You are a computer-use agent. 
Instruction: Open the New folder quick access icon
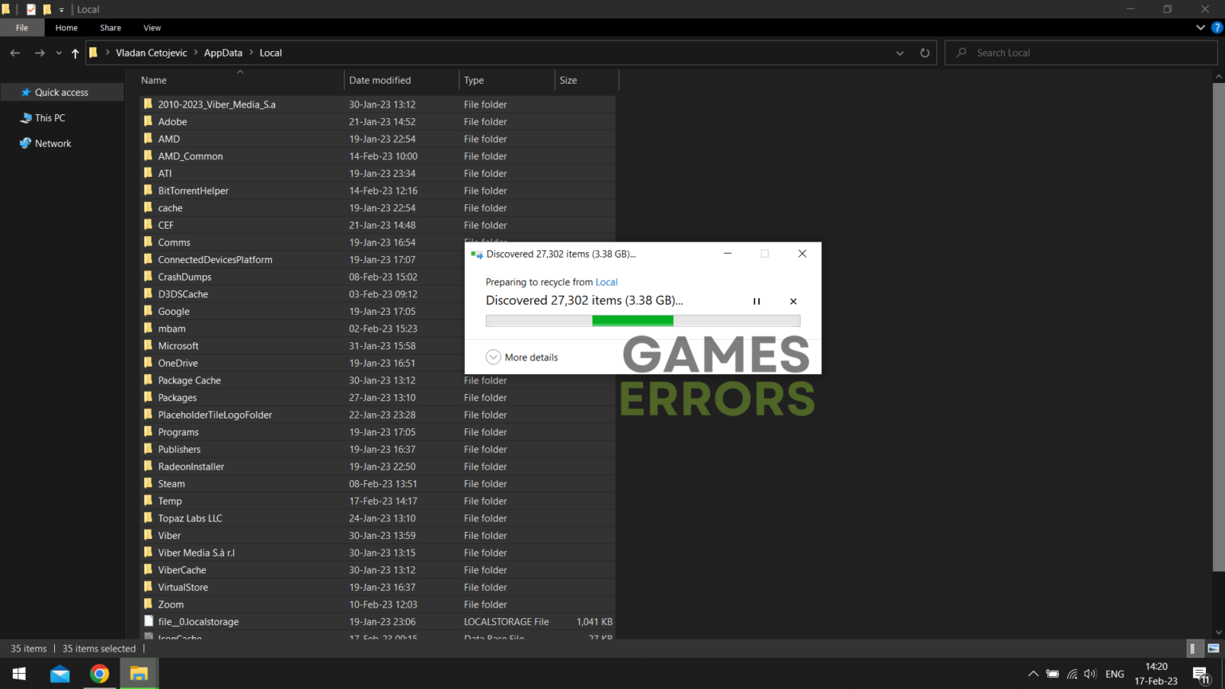coord(47,10)
